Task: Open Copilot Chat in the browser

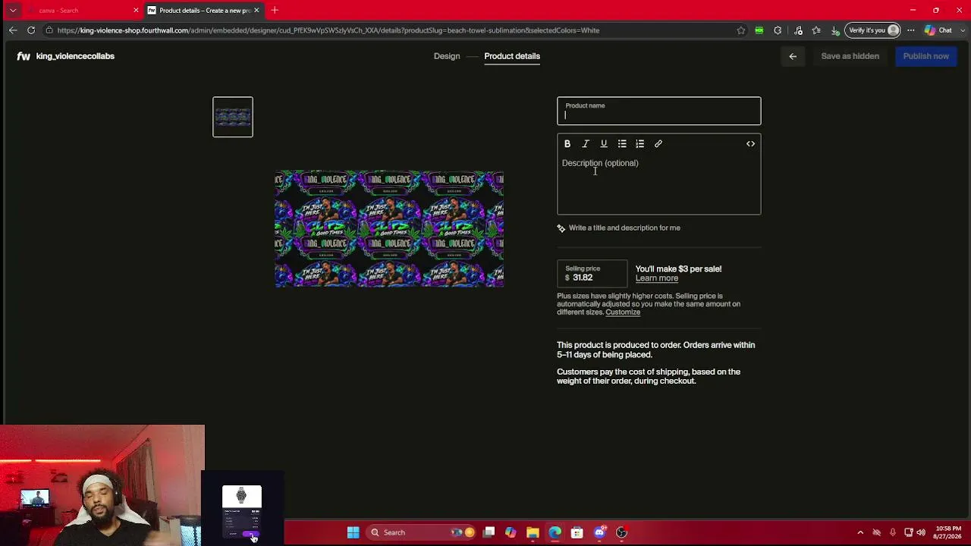Action: (x=938, y=30)
